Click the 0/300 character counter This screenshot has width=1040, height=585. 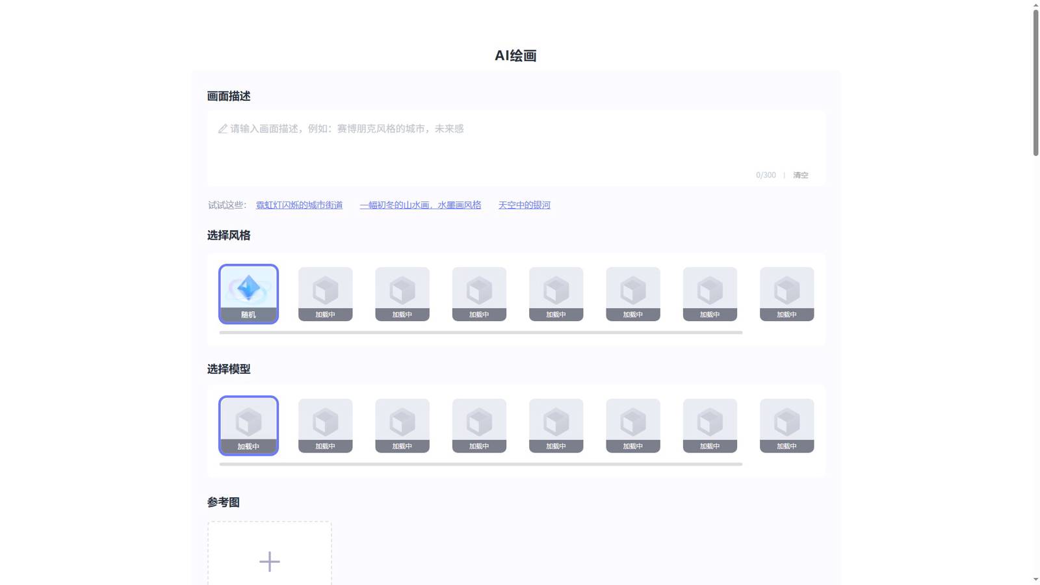pos(766,175)
